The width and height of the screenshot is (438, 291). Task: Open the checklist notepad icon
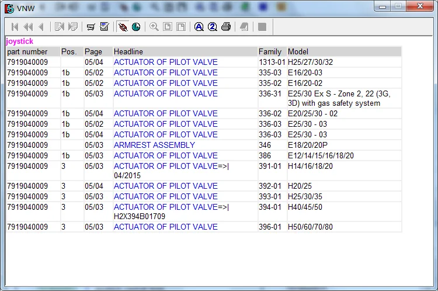pos(105,27)
